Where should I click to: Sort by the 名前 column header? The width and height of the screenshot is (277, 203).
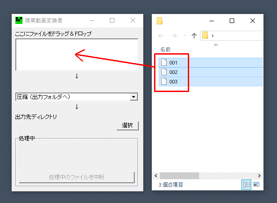coord(165,49)
